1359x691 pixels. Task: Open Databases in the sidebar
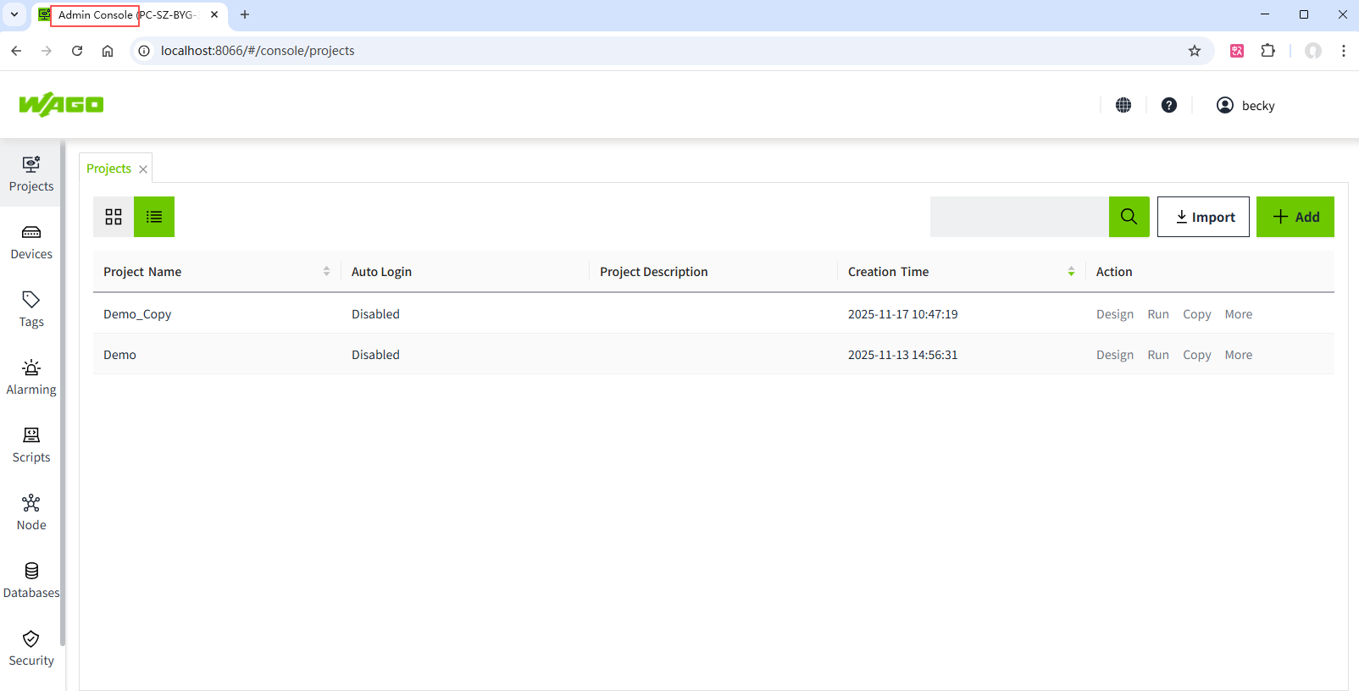click(31, 580)
